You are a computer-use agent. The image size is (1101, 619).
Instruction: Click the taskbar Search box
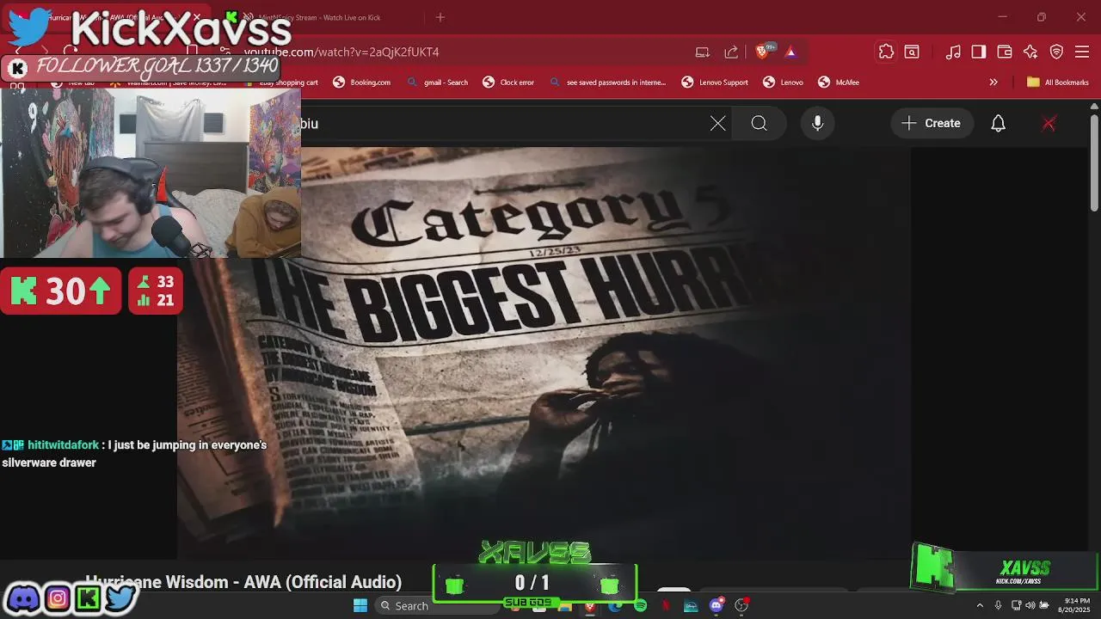coord(437,605)
